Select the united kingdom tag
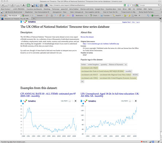The width and height of the screenshot is (162, 143). 93,65
